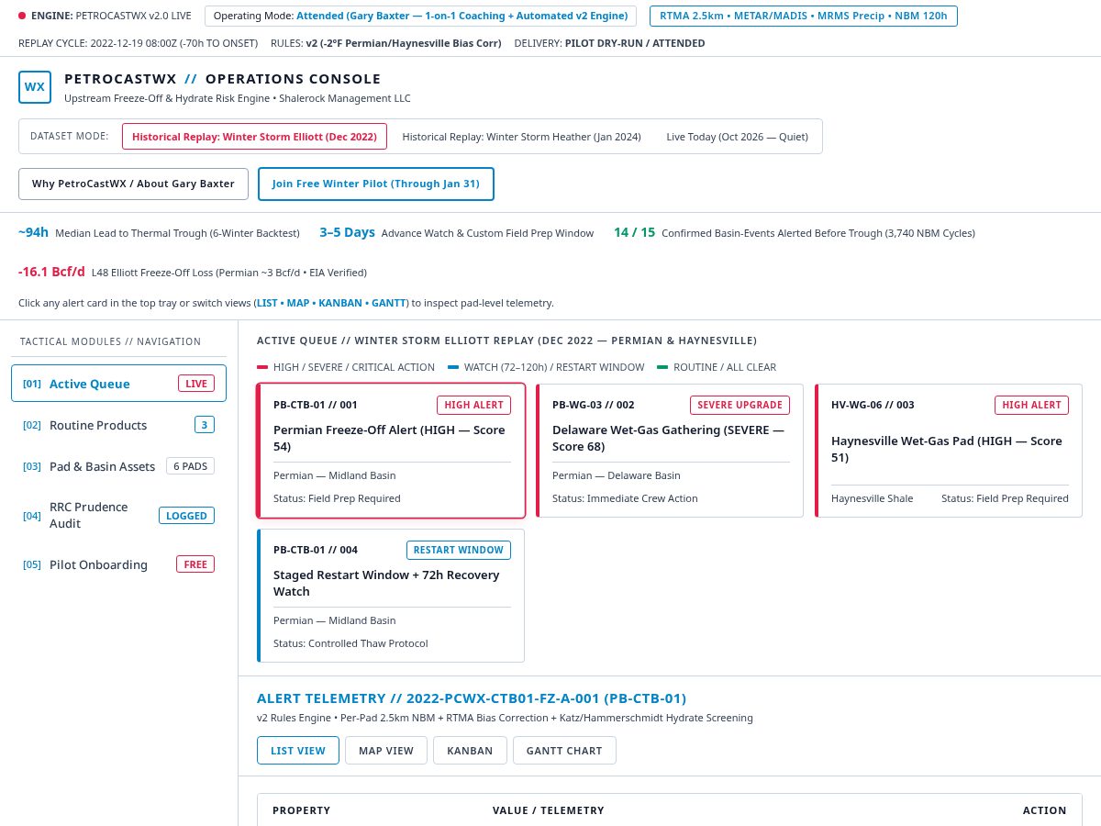Open RRC Prudence Audit module

click(118, 515)
